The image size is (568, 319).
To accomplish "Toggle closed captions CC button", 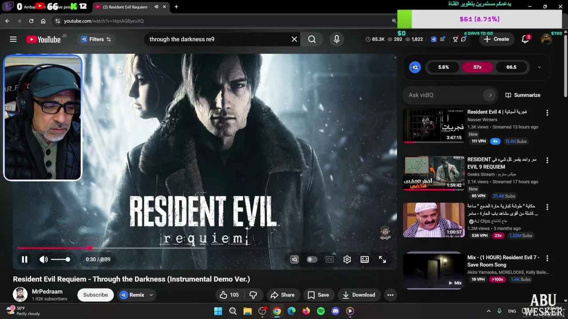I will (x=329, y=260).
